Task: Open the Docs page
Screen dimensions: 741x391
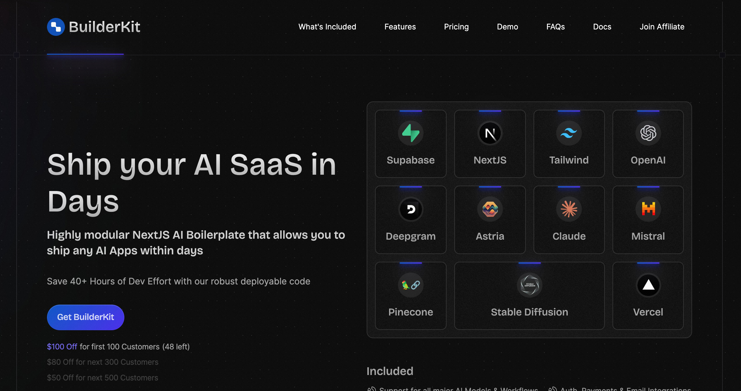Action: point(602,27)
